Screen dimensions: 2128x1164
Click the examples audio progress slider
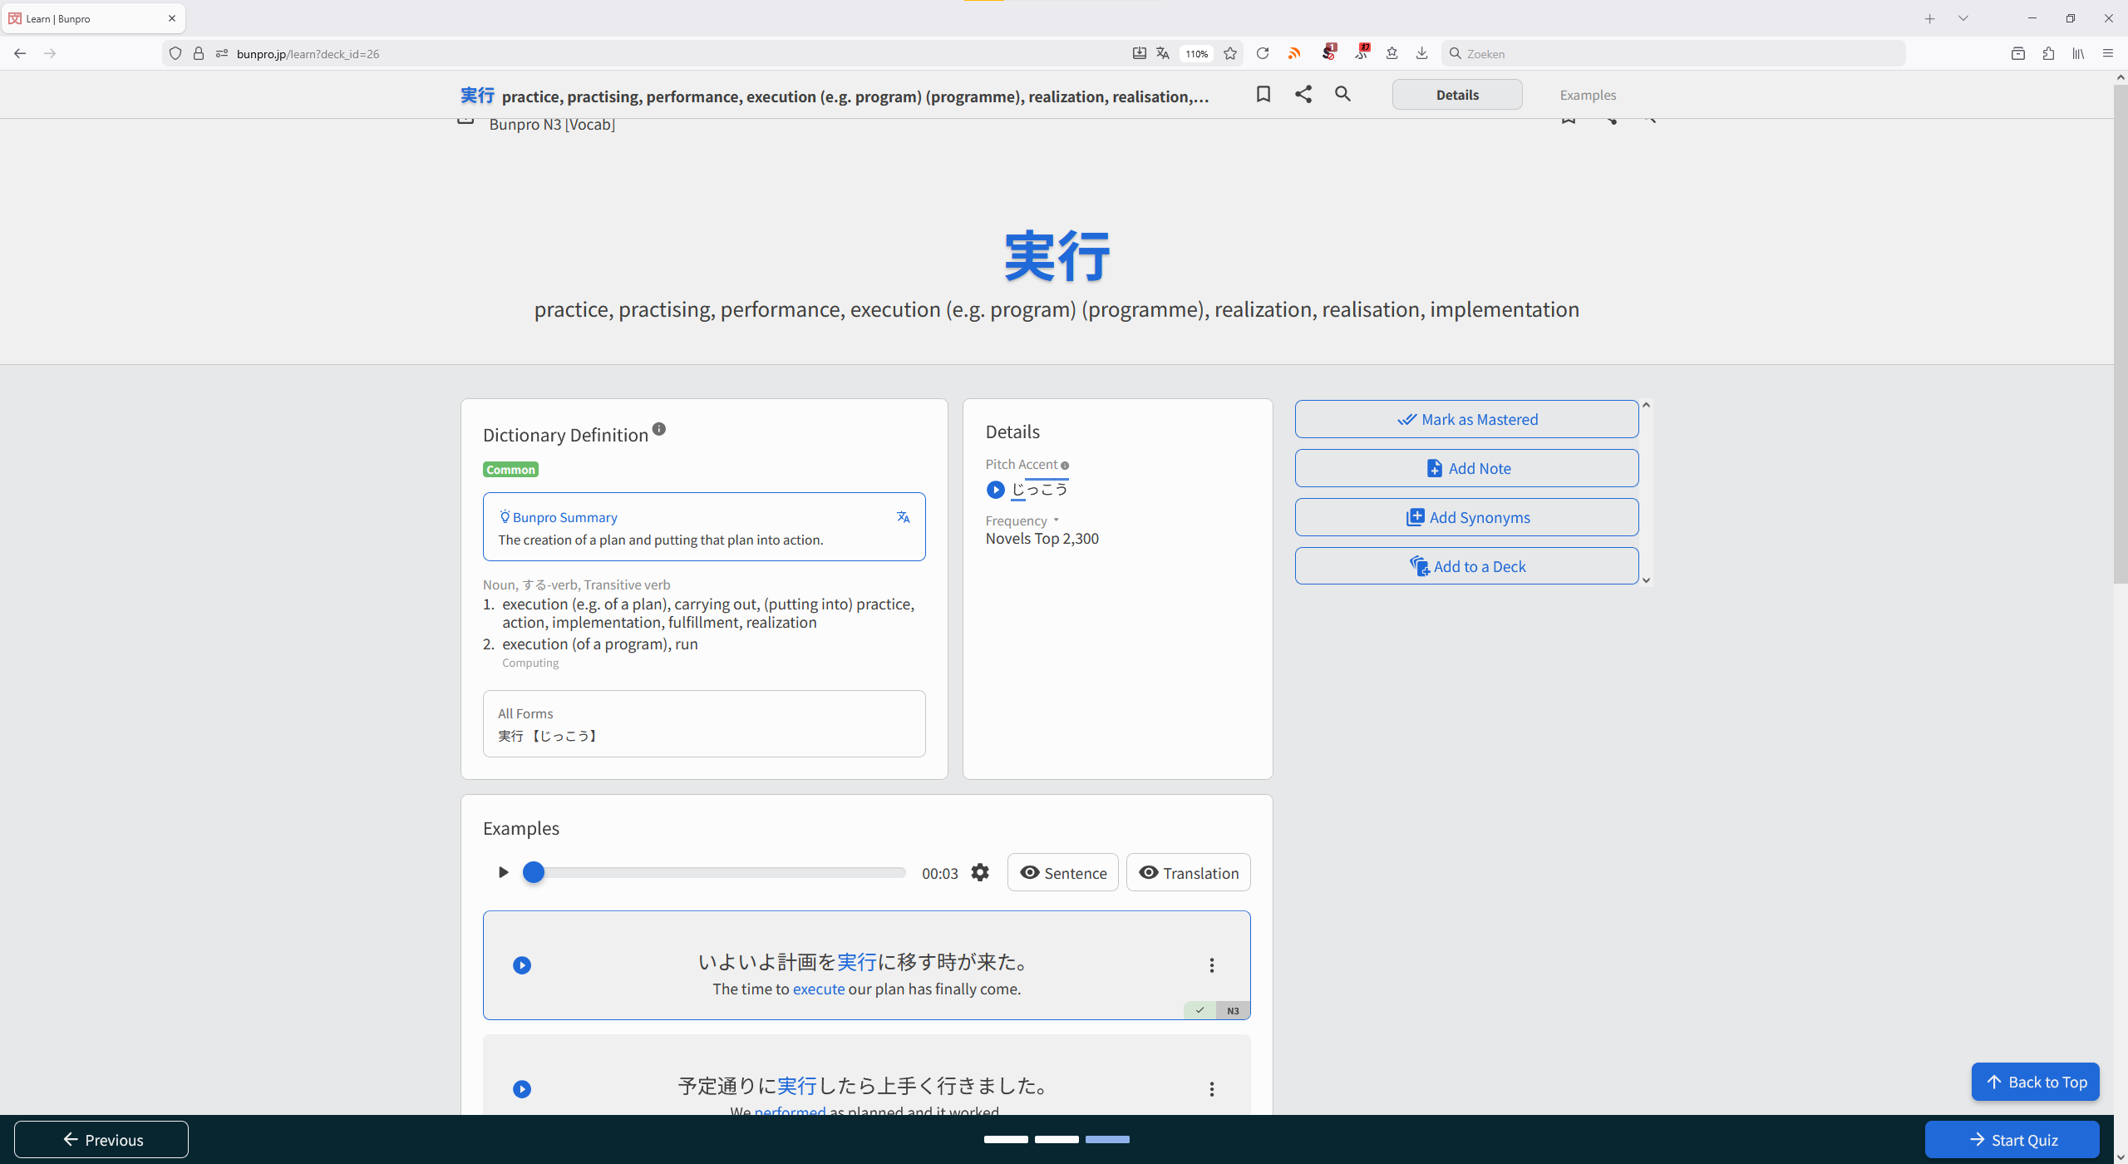pyautogui.click(x=719, y=872)
